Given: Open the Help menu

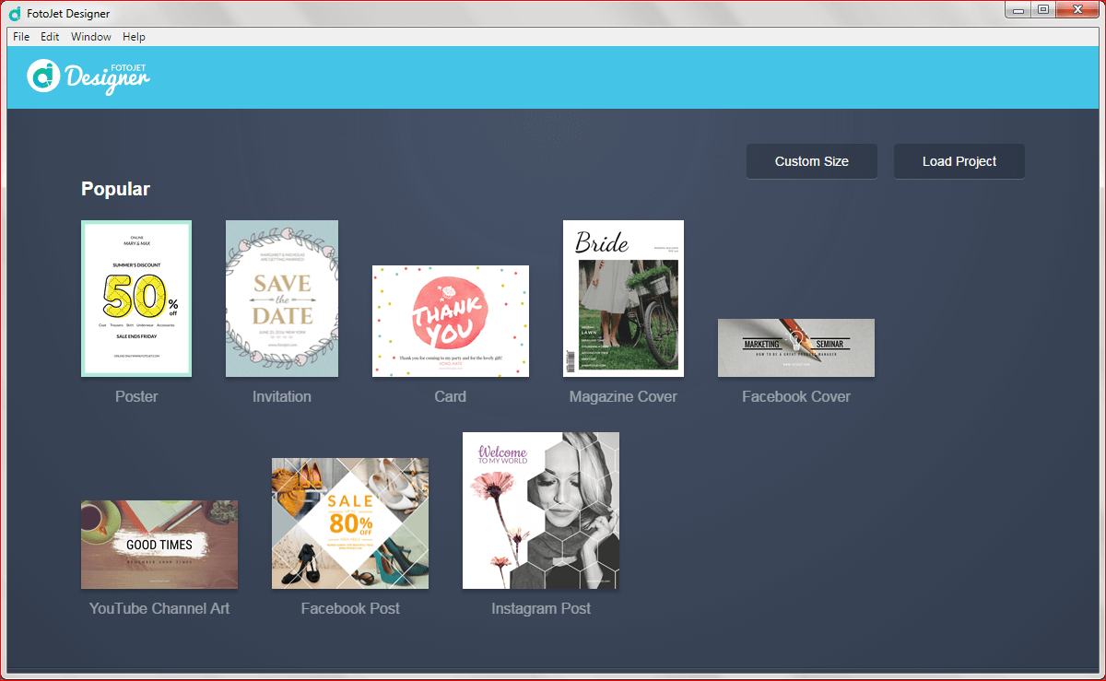Looking at the screenshot, I should pos(134,37).
